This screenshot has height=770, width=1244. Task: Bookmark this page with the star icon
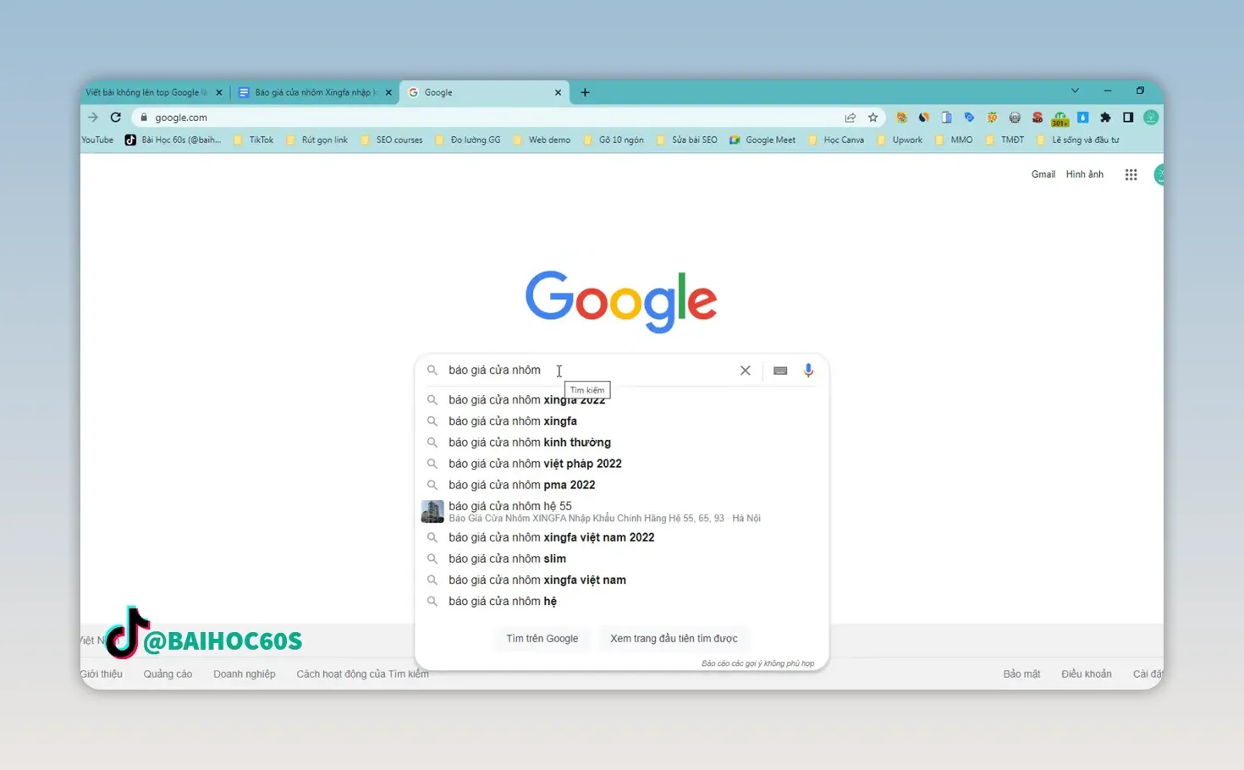pyautogui.click(x=873, y=118)
